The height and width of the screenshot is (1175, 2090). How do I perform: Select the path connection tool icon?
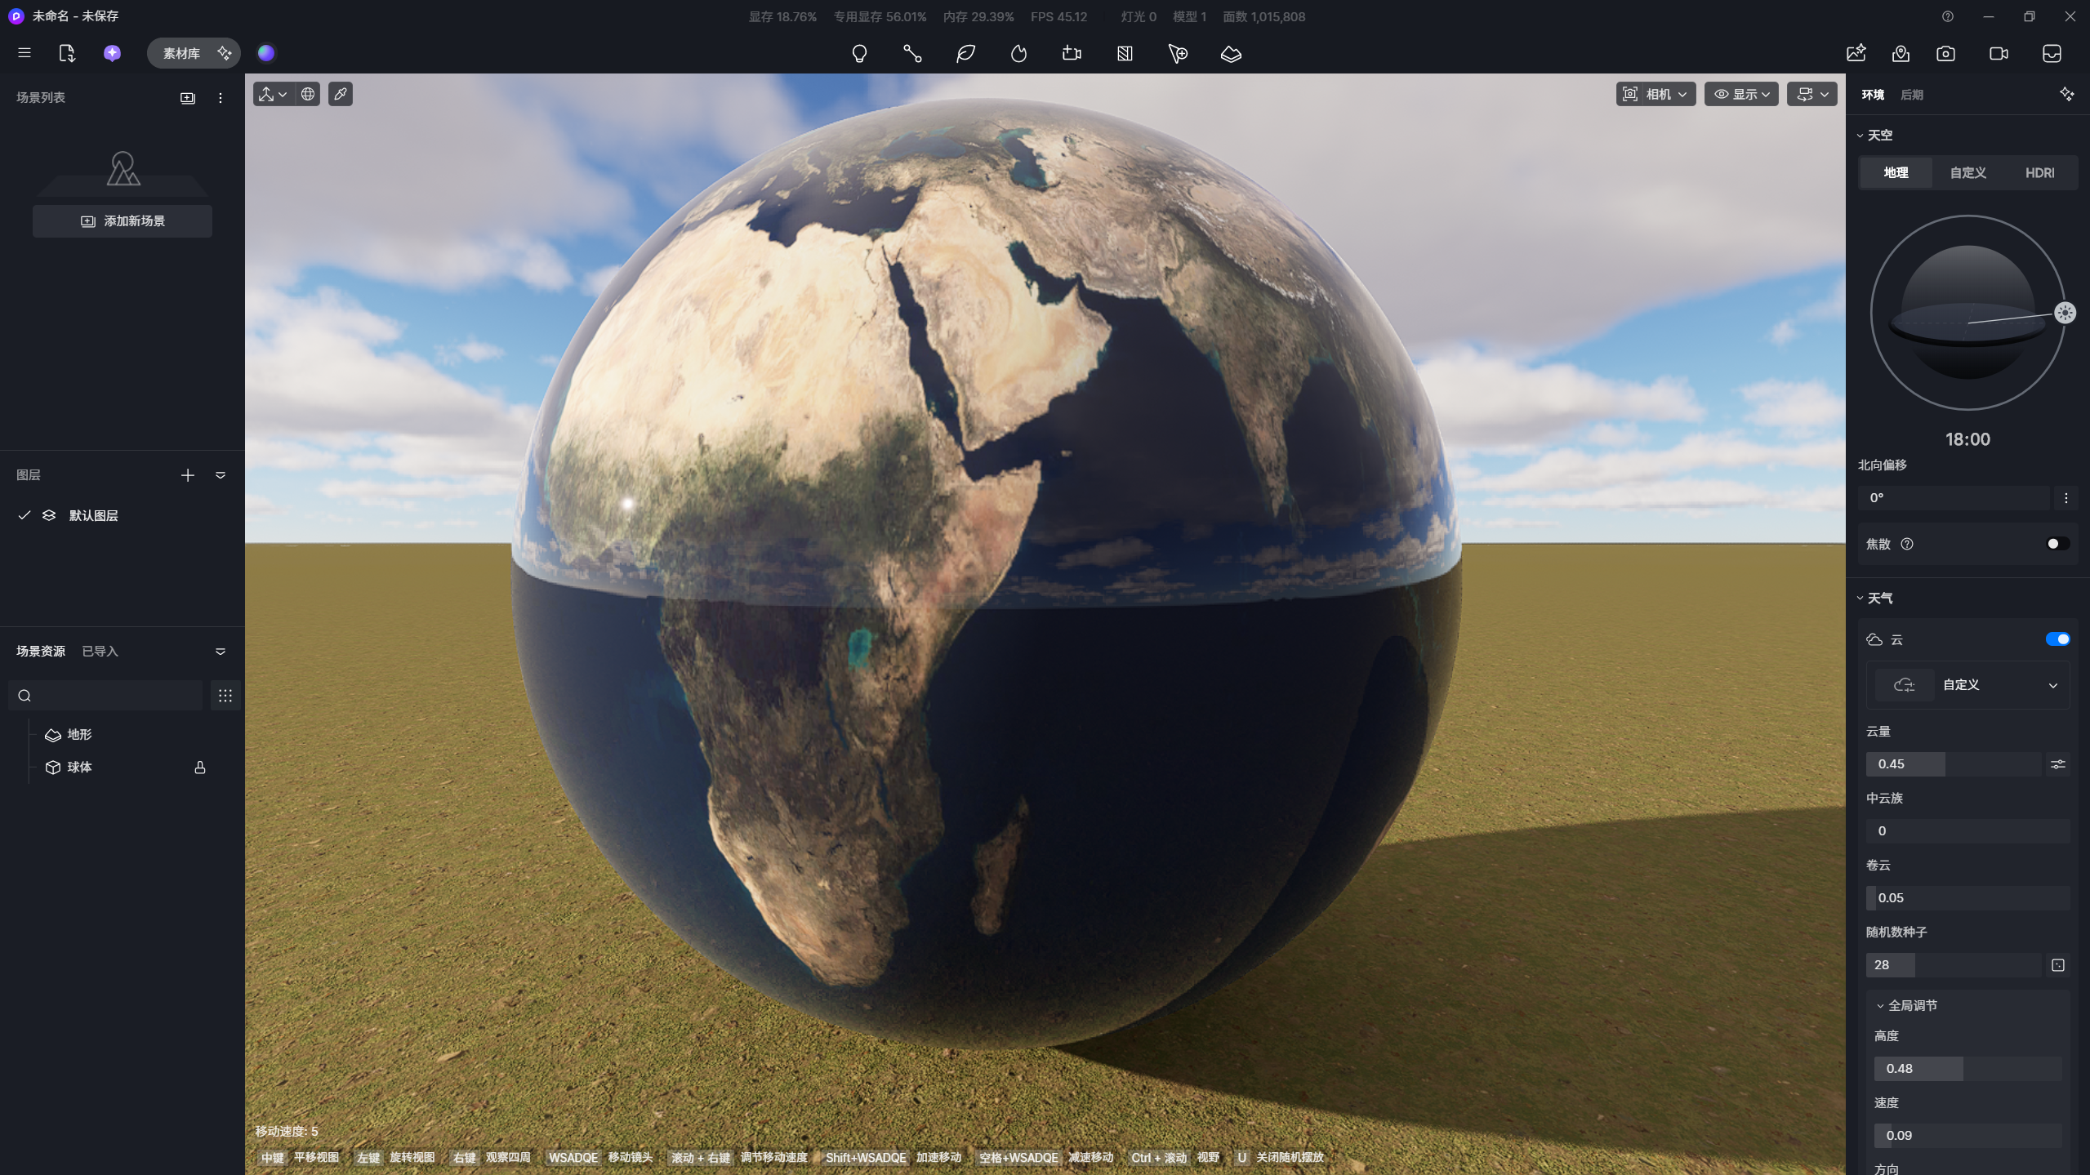[912, 54]
